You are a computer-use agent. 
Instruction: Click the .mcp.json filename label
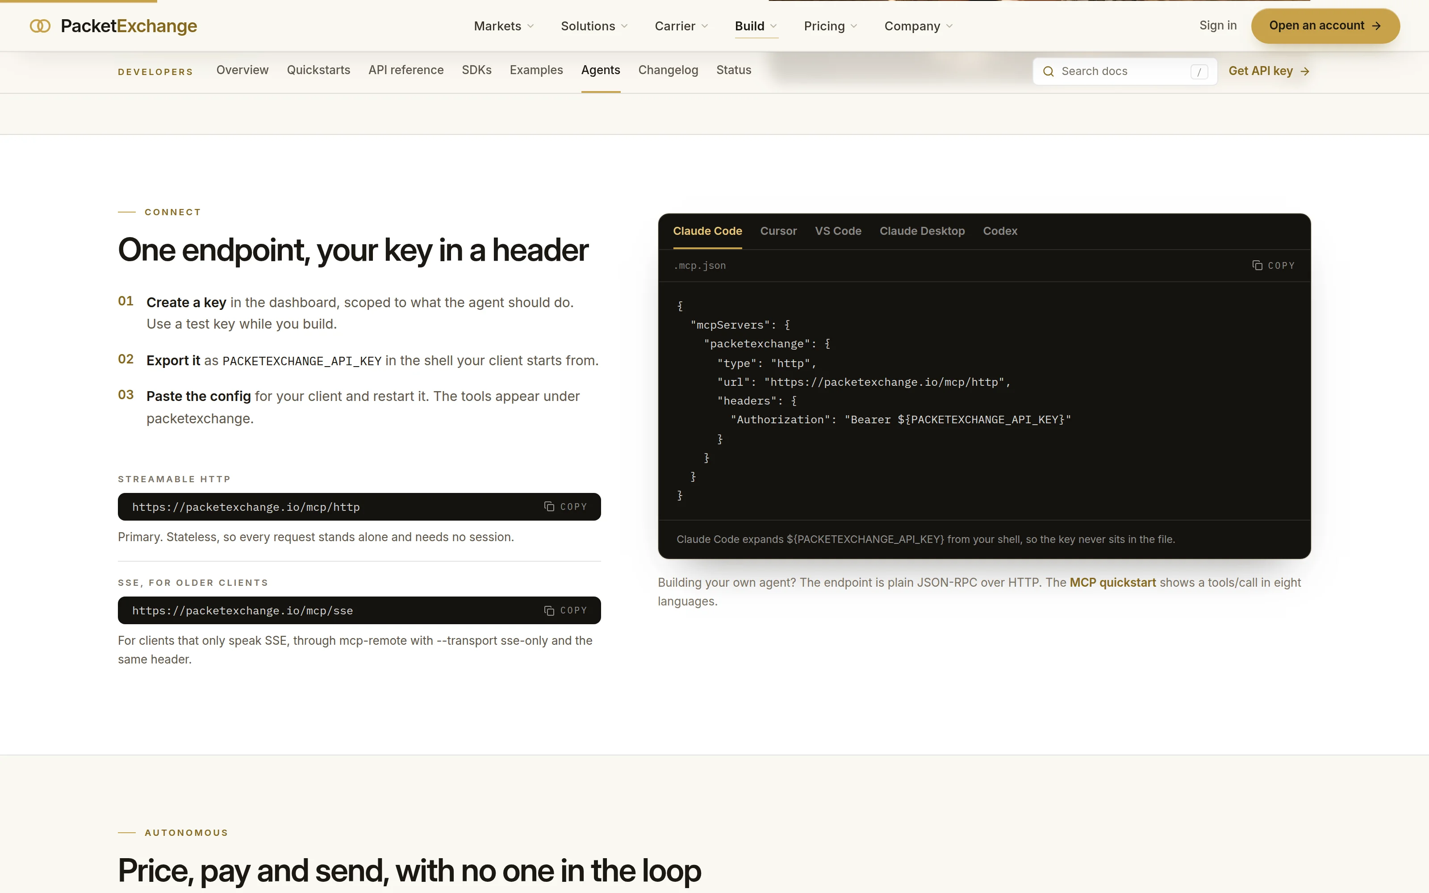point(699,266)
